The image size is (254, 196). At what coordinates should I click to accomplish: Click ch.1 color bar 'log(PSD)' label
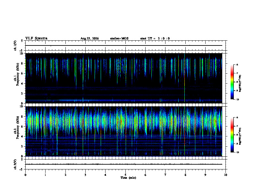click(240, 84)
